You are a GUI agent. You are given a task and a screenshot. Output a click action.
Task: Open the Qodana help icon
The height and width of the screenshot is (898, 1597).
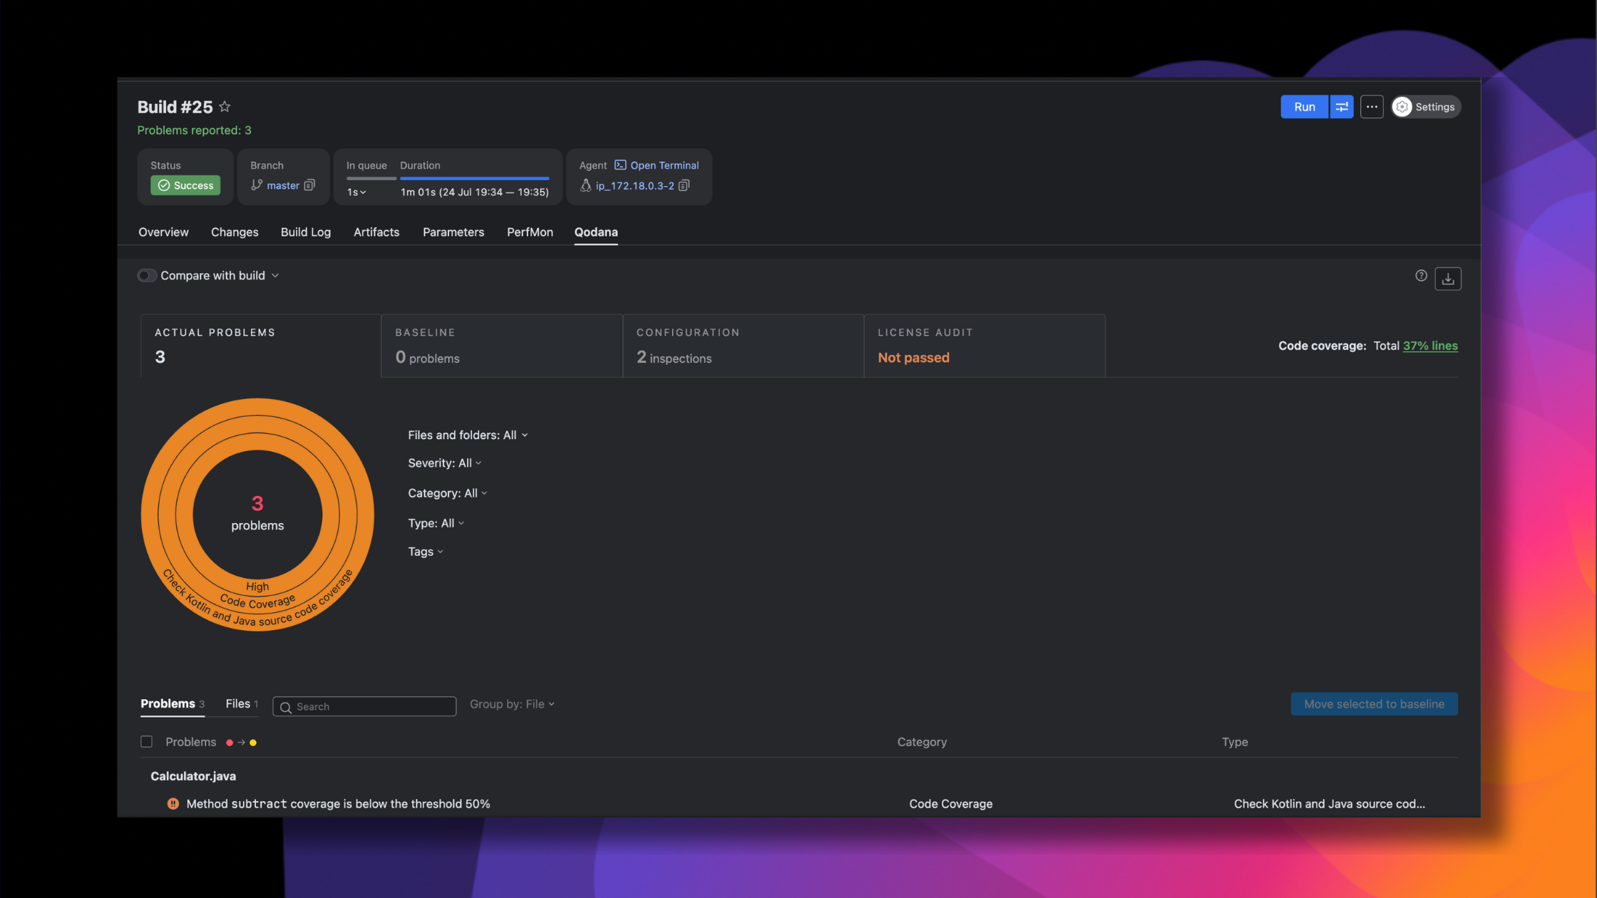click(1421, 276)
